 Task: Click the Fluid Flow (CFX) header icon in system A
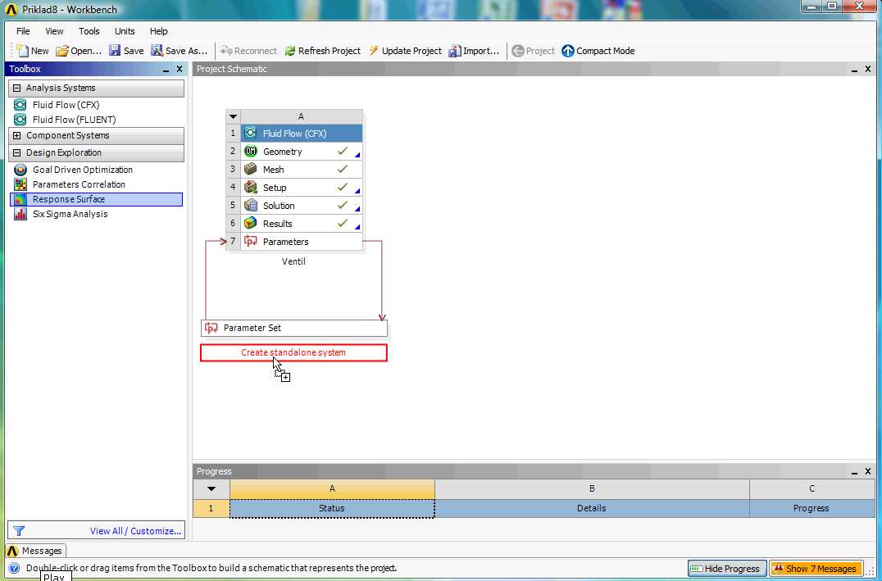click(251, 134)
